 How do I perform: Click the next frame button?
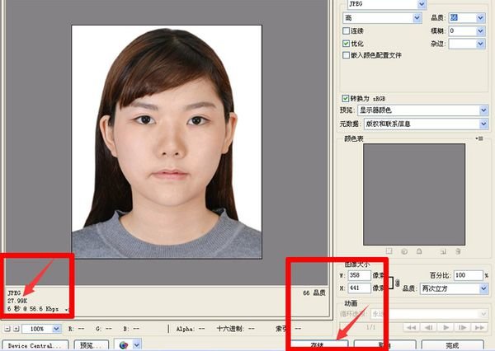pos(462,328)
